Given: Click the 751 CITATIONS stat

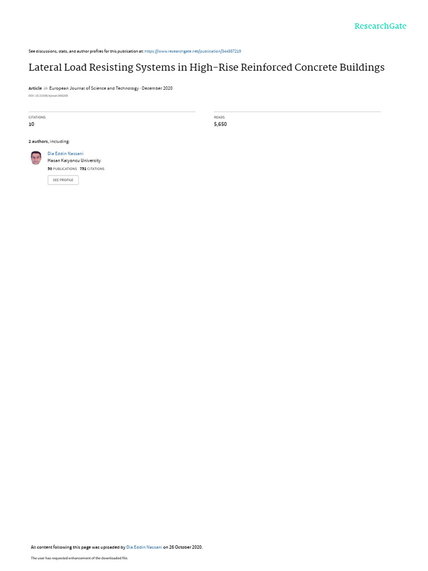Looking at the screenshot, I should [x=92, y=169].
